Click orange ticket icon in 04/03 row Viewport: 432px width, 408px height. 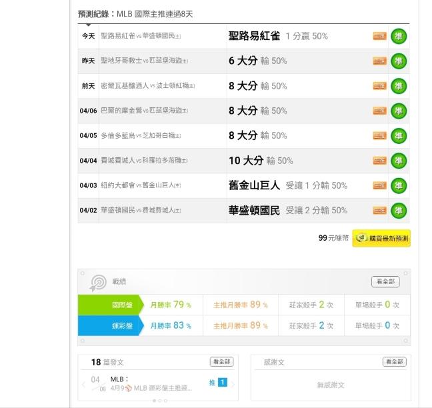(379, 186)
